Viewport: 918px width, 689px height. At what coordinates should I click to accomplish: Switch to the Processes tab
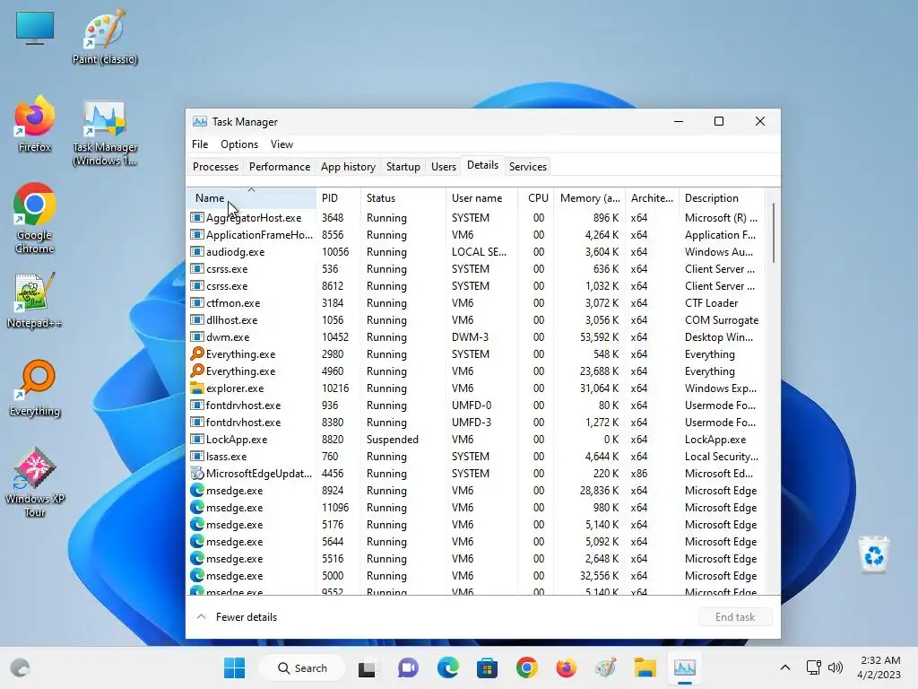pyautogui.click(x=215, y=167)
